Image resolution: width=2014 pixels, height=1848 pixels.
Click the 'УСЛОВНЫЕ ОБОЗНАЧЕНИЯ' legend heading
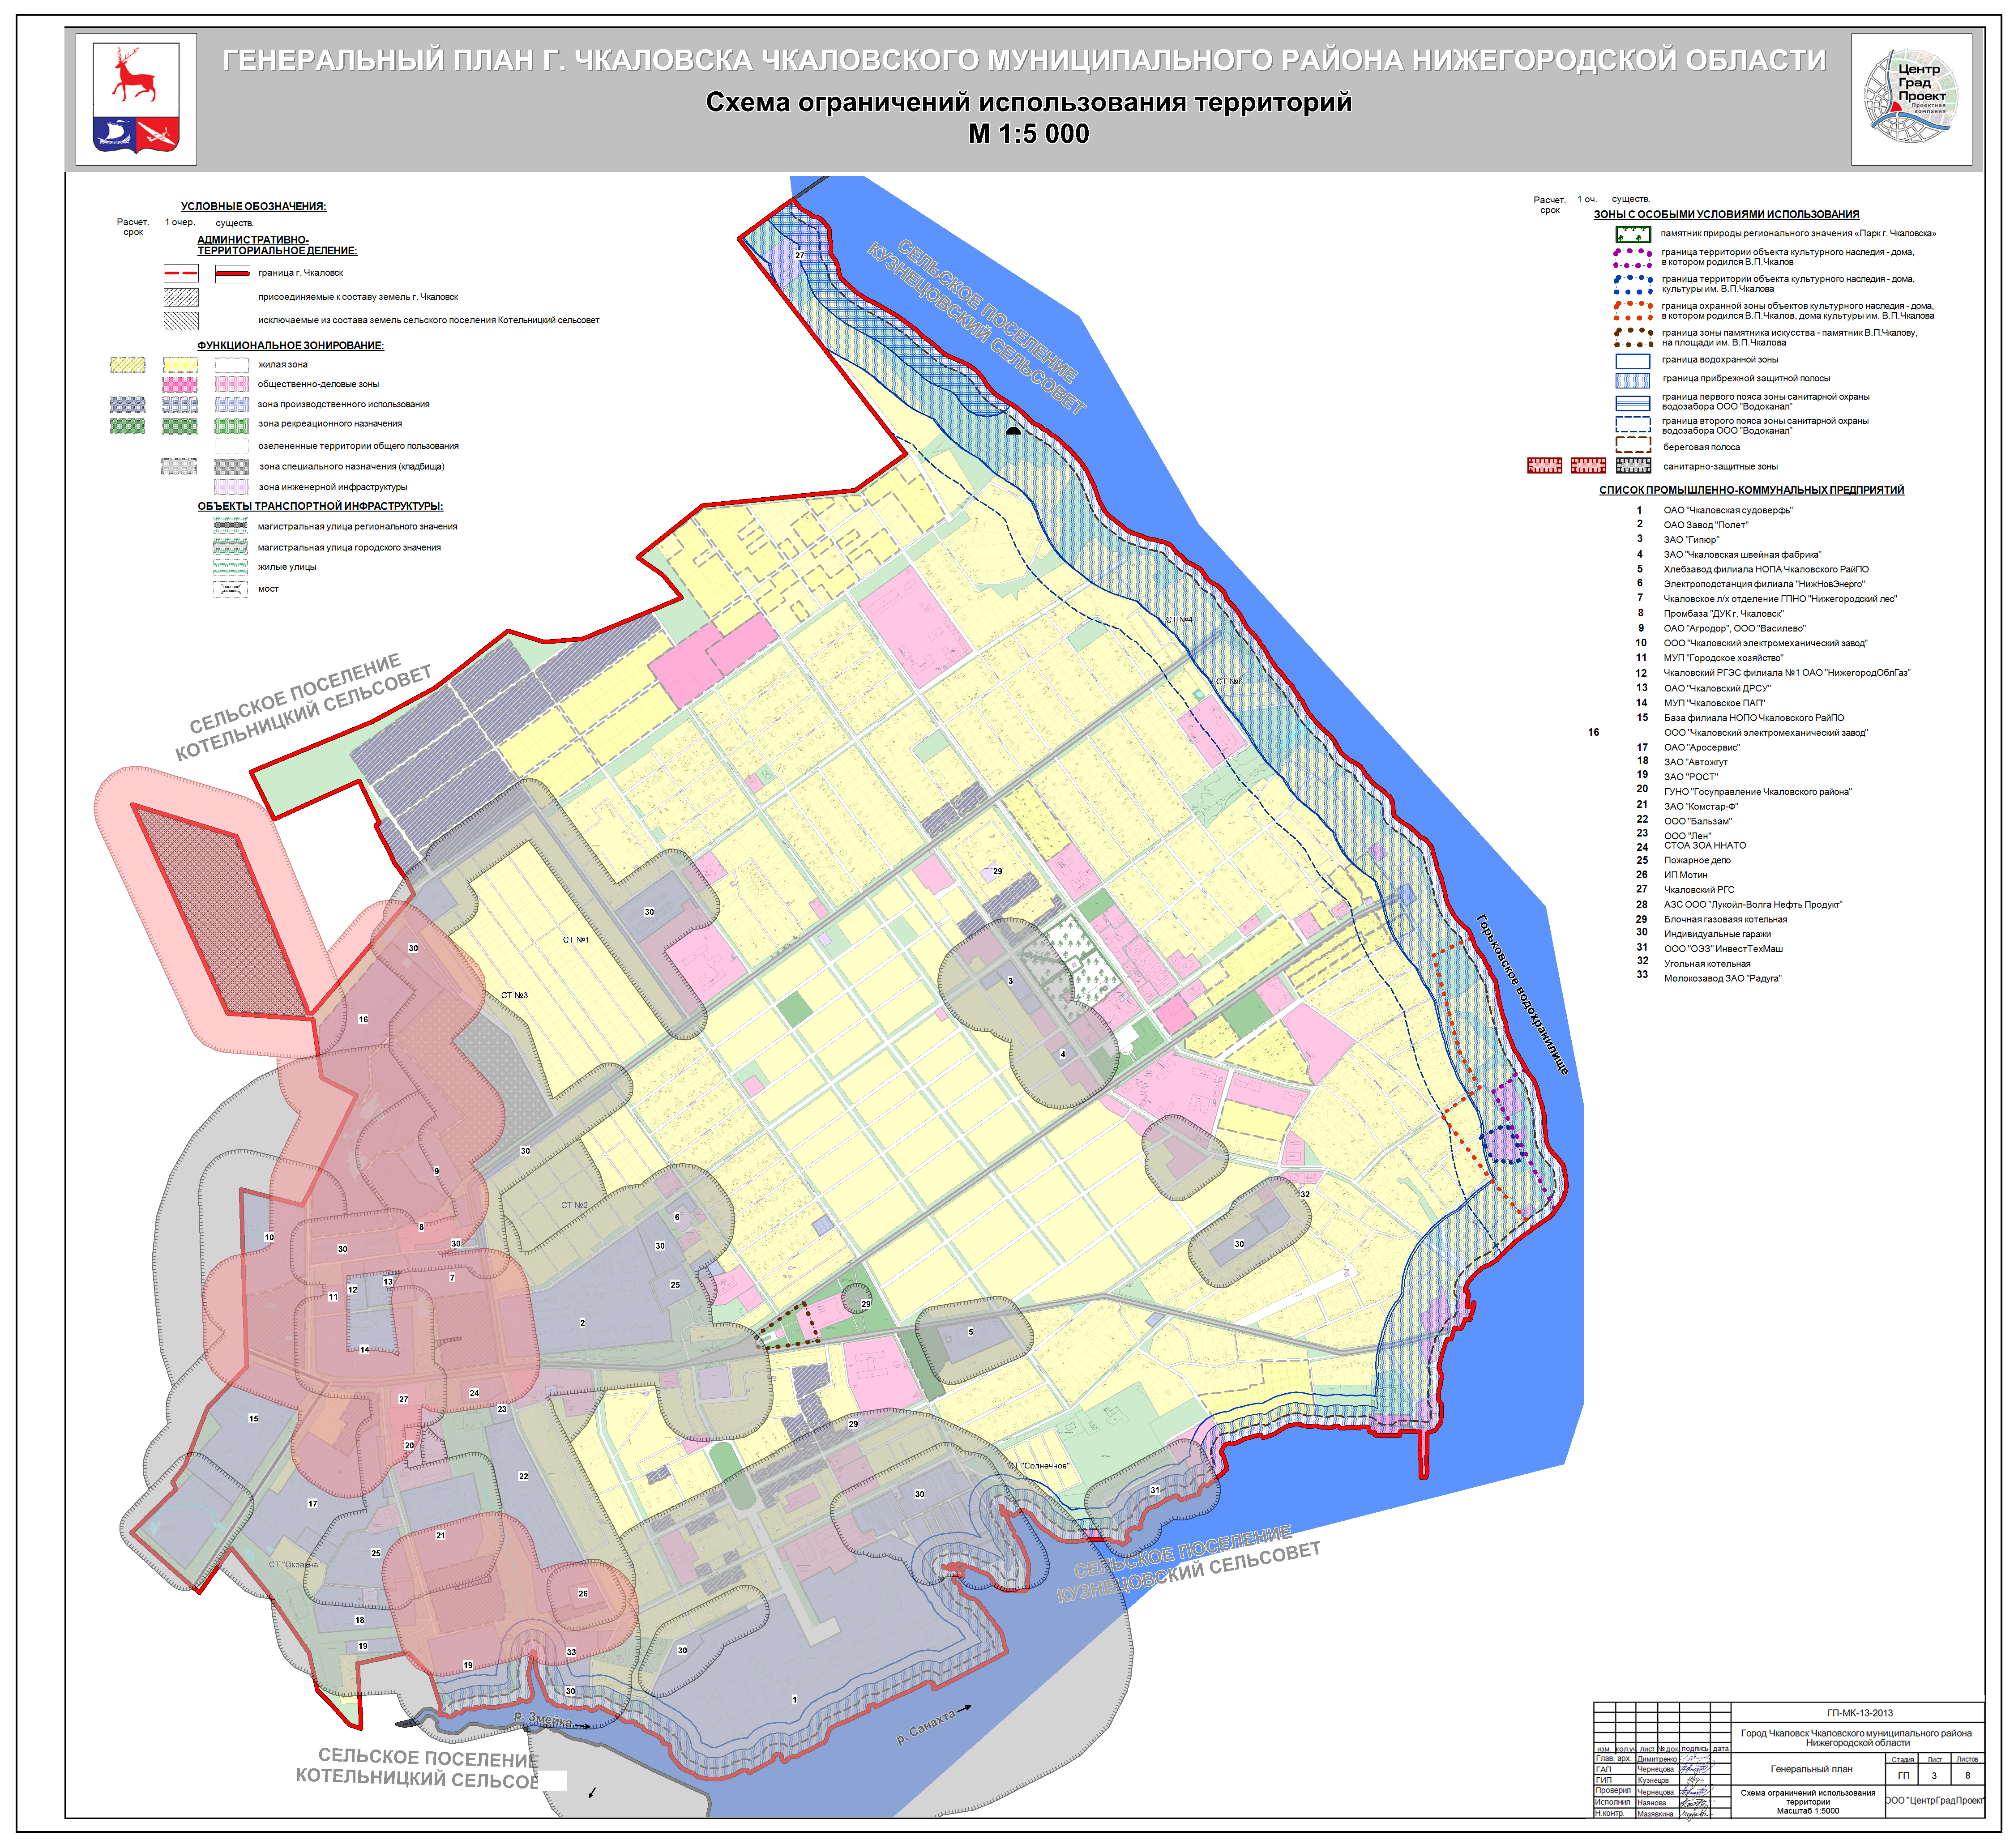(x=253, y=206)
